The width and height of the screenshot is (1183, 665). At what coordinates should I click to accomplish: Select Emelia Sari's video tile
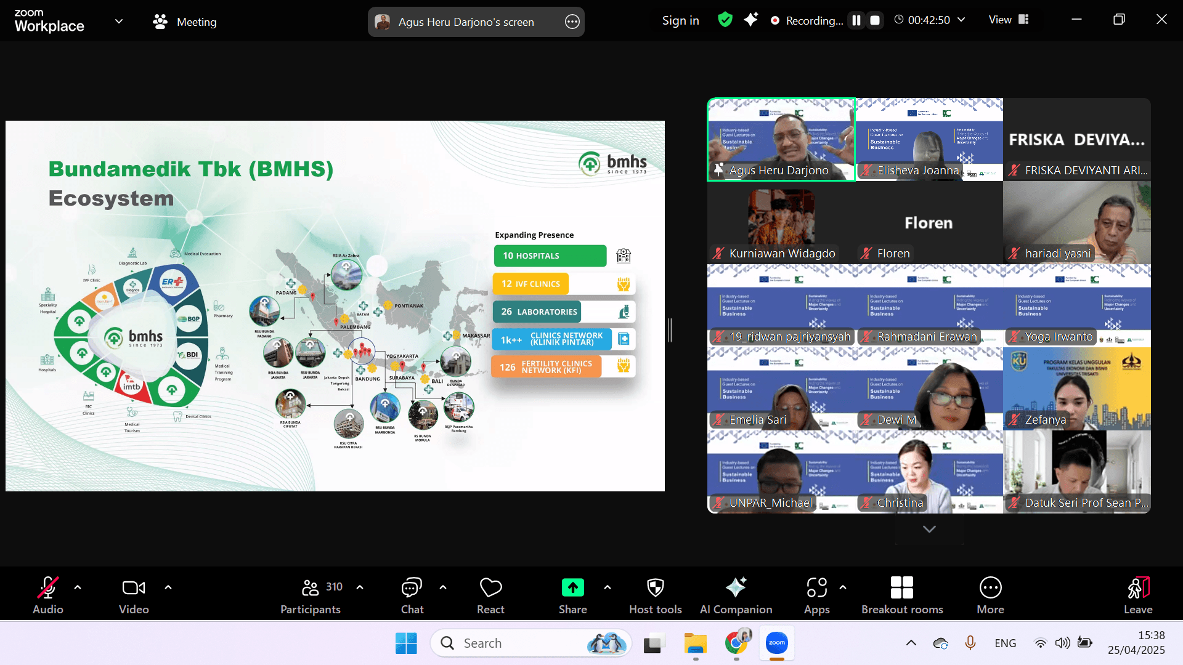pos(781,389)
